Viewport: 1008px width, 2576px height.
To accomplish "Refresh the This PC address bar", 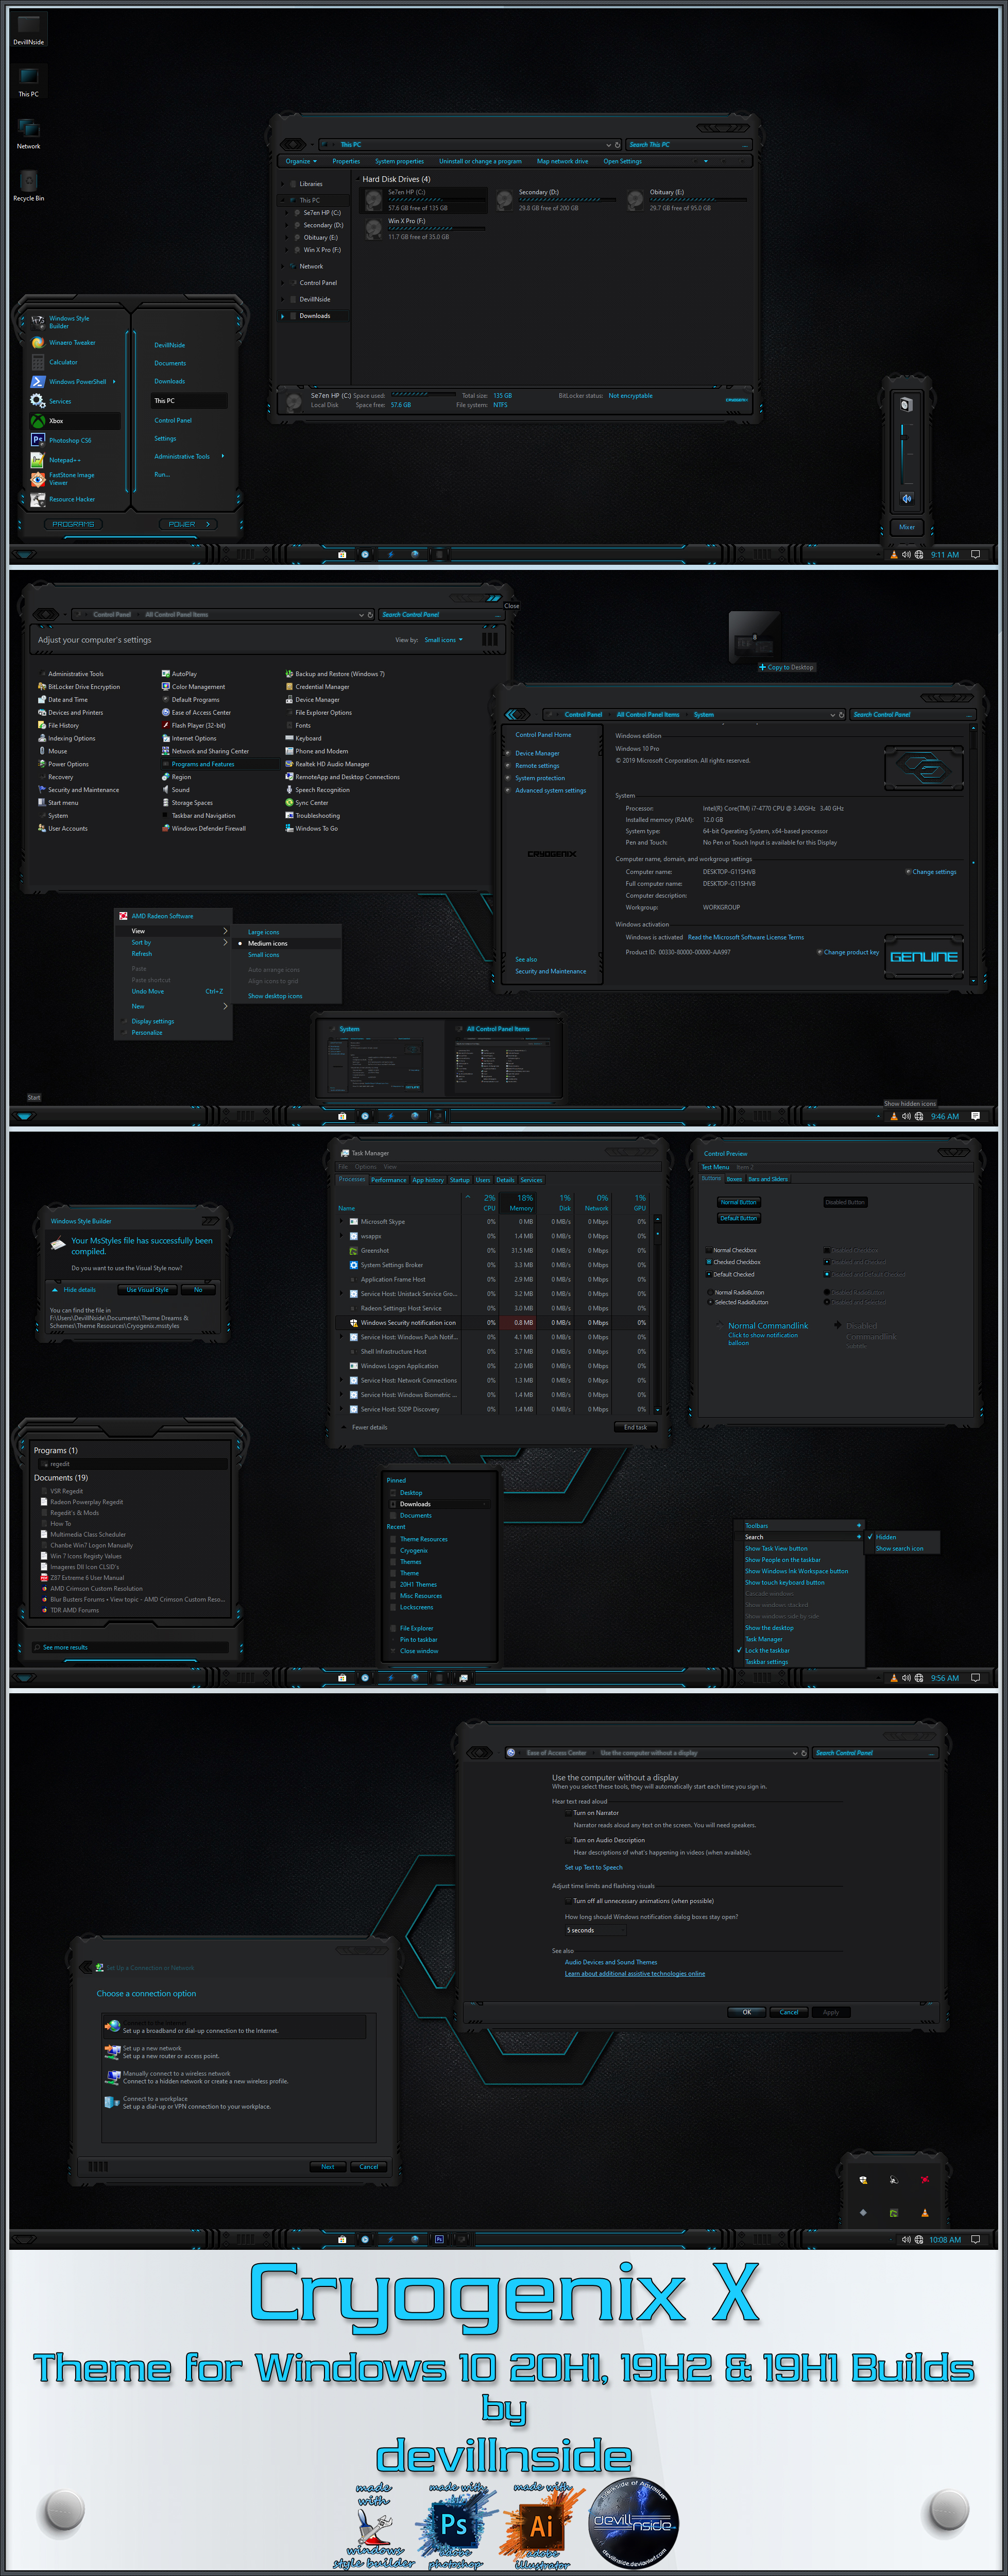I will click(617, 145).
